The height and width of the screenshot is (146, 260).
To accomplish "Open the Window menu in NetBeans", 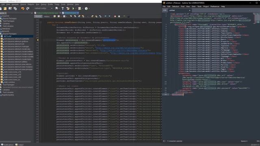I will click(x=70, y=4).
